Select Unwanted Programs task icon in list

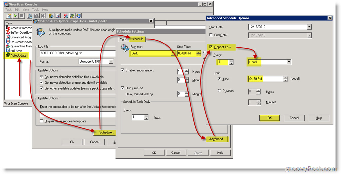(8, 37)
